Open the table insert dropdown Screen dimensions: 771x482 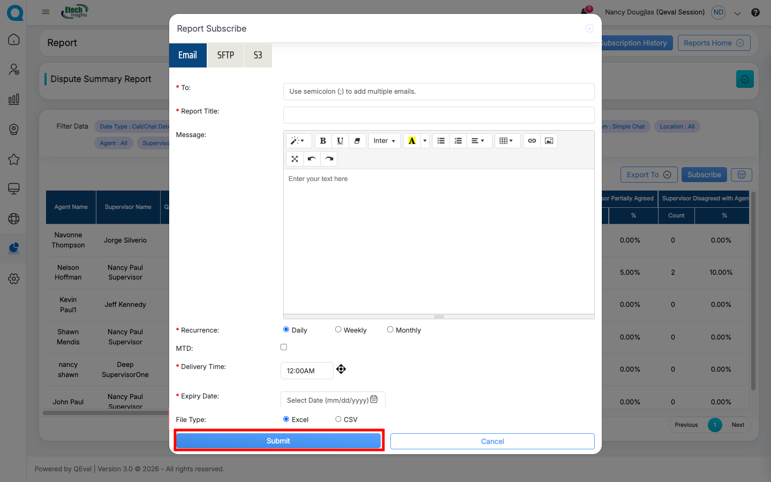[x=506, y=141]
